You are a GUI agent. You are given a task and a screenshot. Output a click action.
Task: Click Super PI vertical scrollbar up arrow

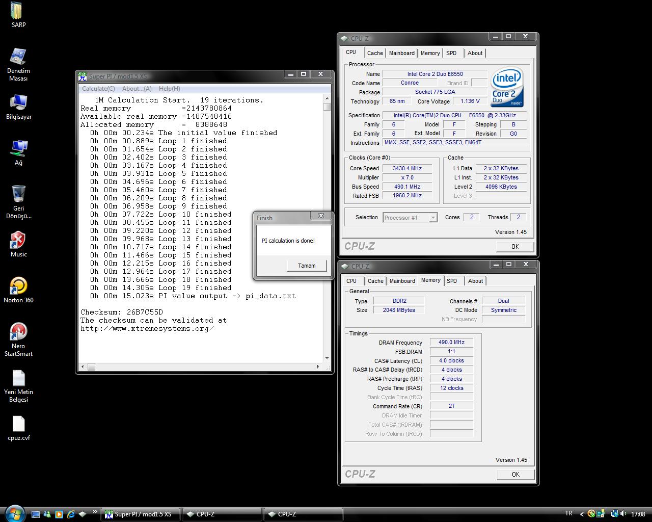point(327,98)
